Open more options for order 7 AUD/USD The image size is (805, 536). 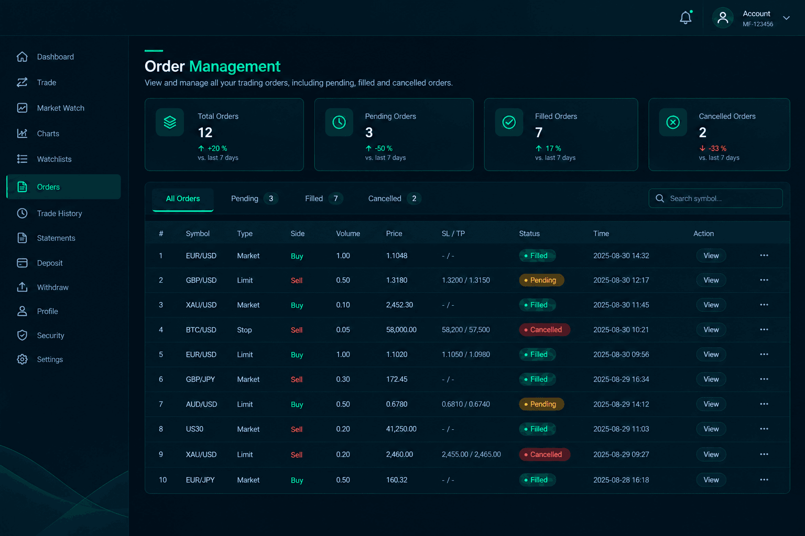[x=764, y=404]
